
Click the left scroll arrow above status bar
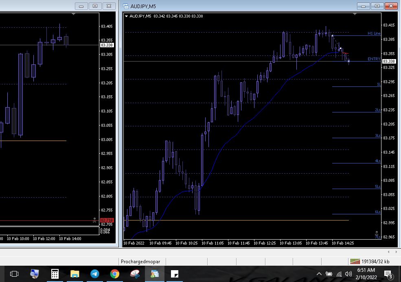388,252
